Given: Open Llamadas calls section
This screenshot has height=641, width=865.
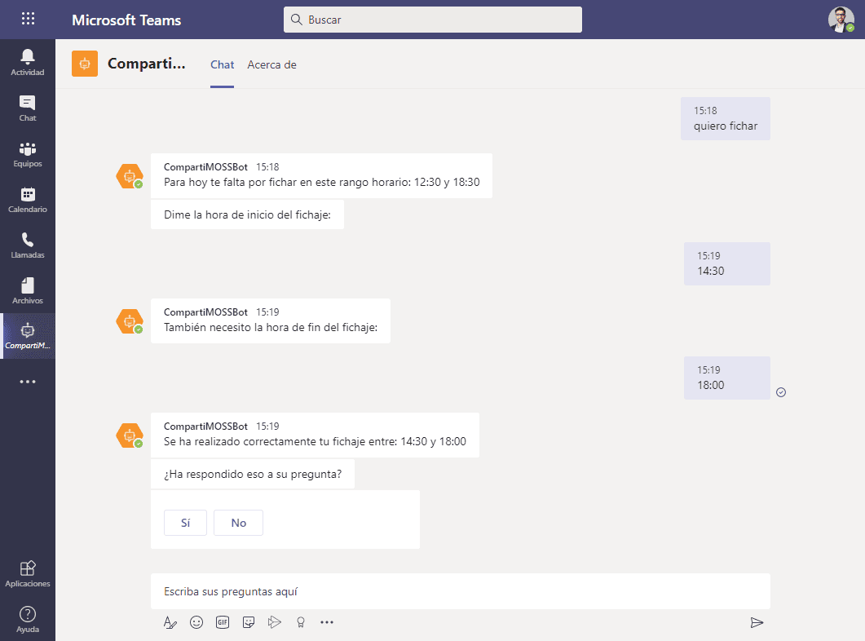Looking at the screenshot, I should 28,245.
